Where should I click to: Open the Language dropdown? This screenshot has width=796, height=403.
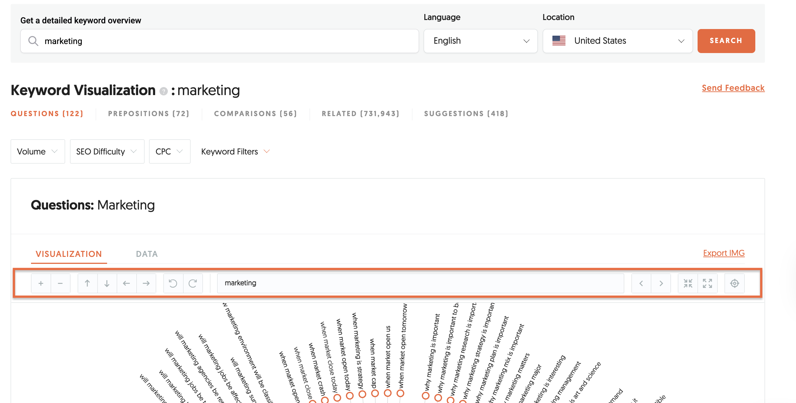(x=480, y=41)
